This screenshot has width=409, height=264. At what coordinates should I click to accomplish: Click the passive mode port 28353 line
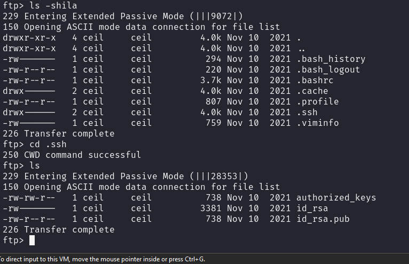point(128,177)
